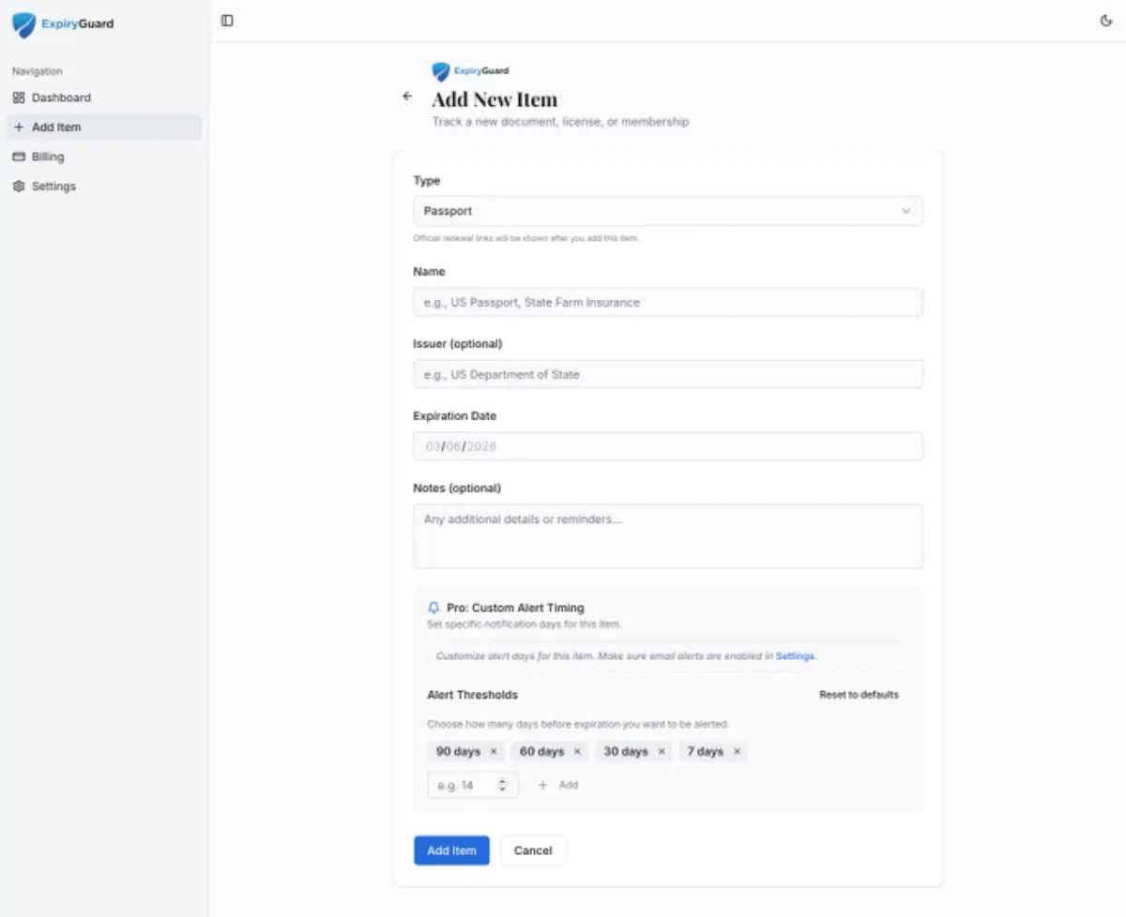Focus the Issuer optional input field

pyautogui.click(x=668, y=374)
